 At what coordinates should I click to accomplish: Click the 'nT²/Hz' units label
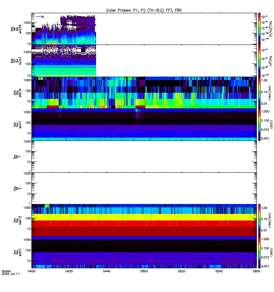click(x=271, y=61)
